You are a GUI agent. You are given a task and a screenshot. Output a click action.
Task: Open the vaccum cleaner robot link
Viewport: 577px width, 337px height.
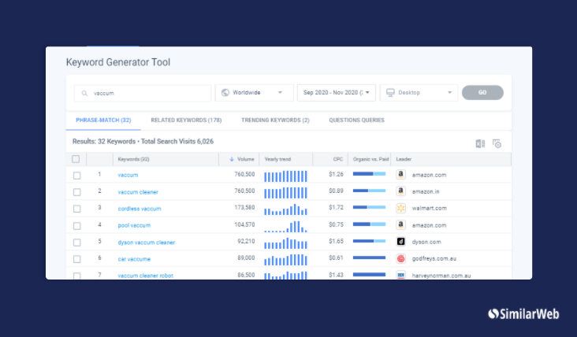click(145, 276)
